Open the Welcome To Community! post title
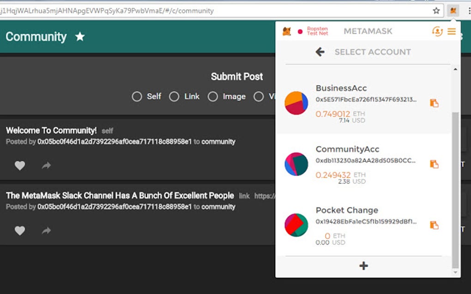Image resolution: width=471 pixels, height=294 pixels. 51,131
